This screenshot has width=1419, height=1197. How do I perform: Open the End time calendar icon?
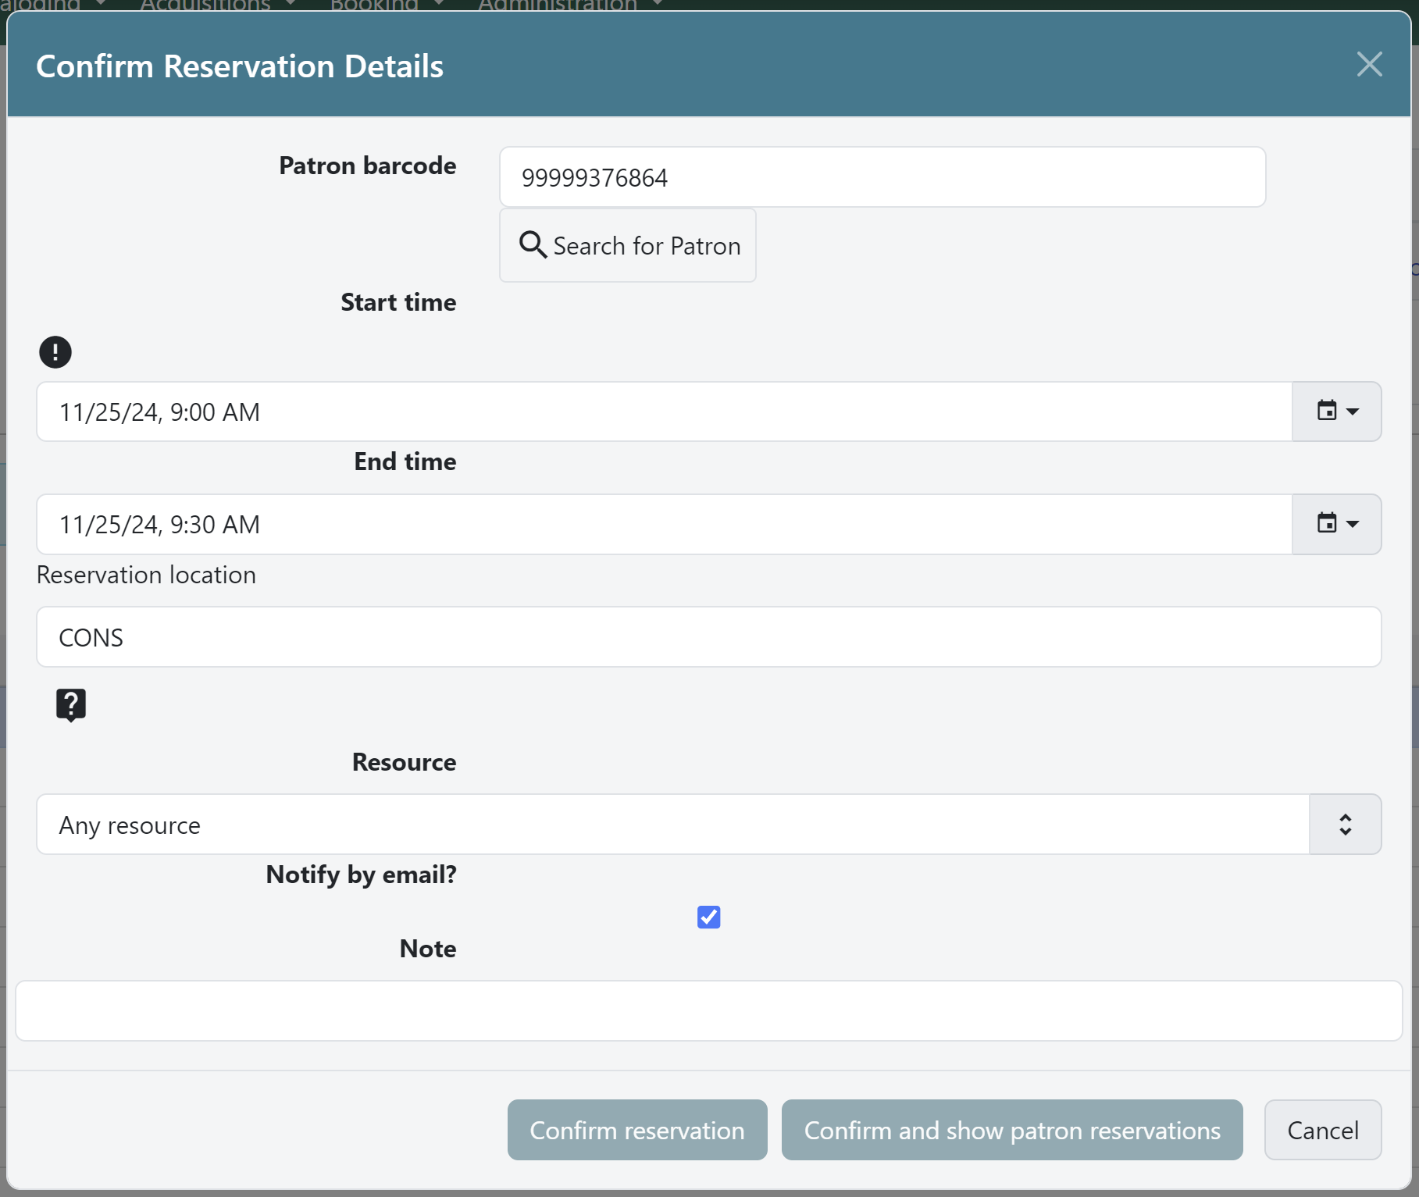(1328, 524)
